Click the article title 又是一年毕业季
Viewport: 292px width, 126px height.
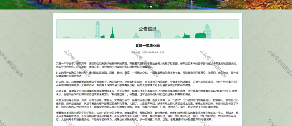click(147, 45)
